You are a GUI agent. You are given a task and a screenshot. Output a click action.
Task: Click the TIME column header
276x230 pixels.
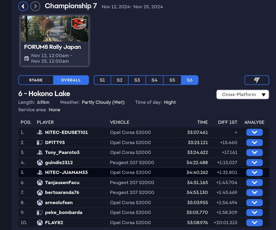coord(202,122)
